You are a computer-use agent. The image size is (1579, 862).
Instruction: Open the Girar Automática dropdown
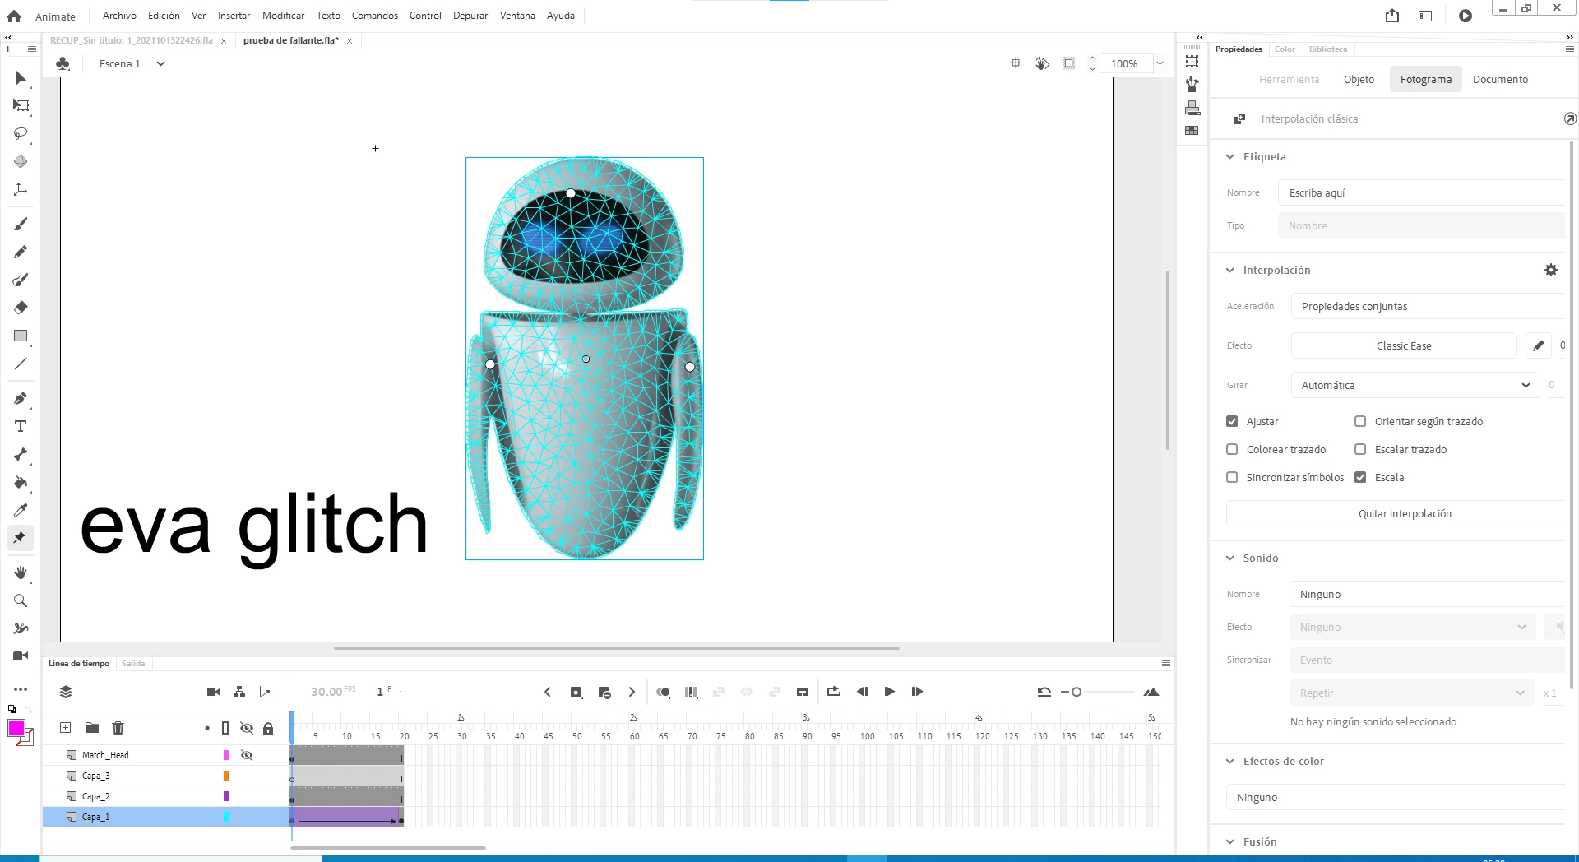[x=1415, y=385]
